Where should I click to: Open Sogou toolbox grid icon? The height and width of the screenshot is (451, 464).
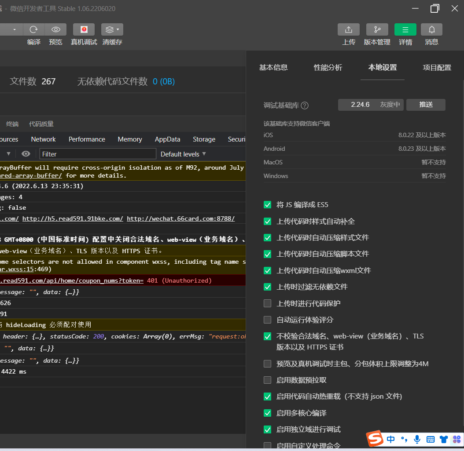tap(457, 440)
